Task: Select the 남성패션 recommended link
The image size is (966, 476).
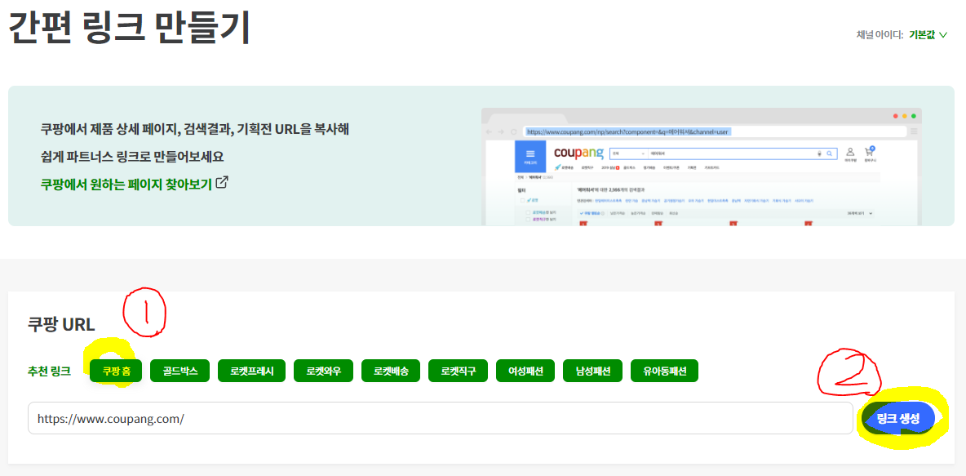Action: (593, 371)
